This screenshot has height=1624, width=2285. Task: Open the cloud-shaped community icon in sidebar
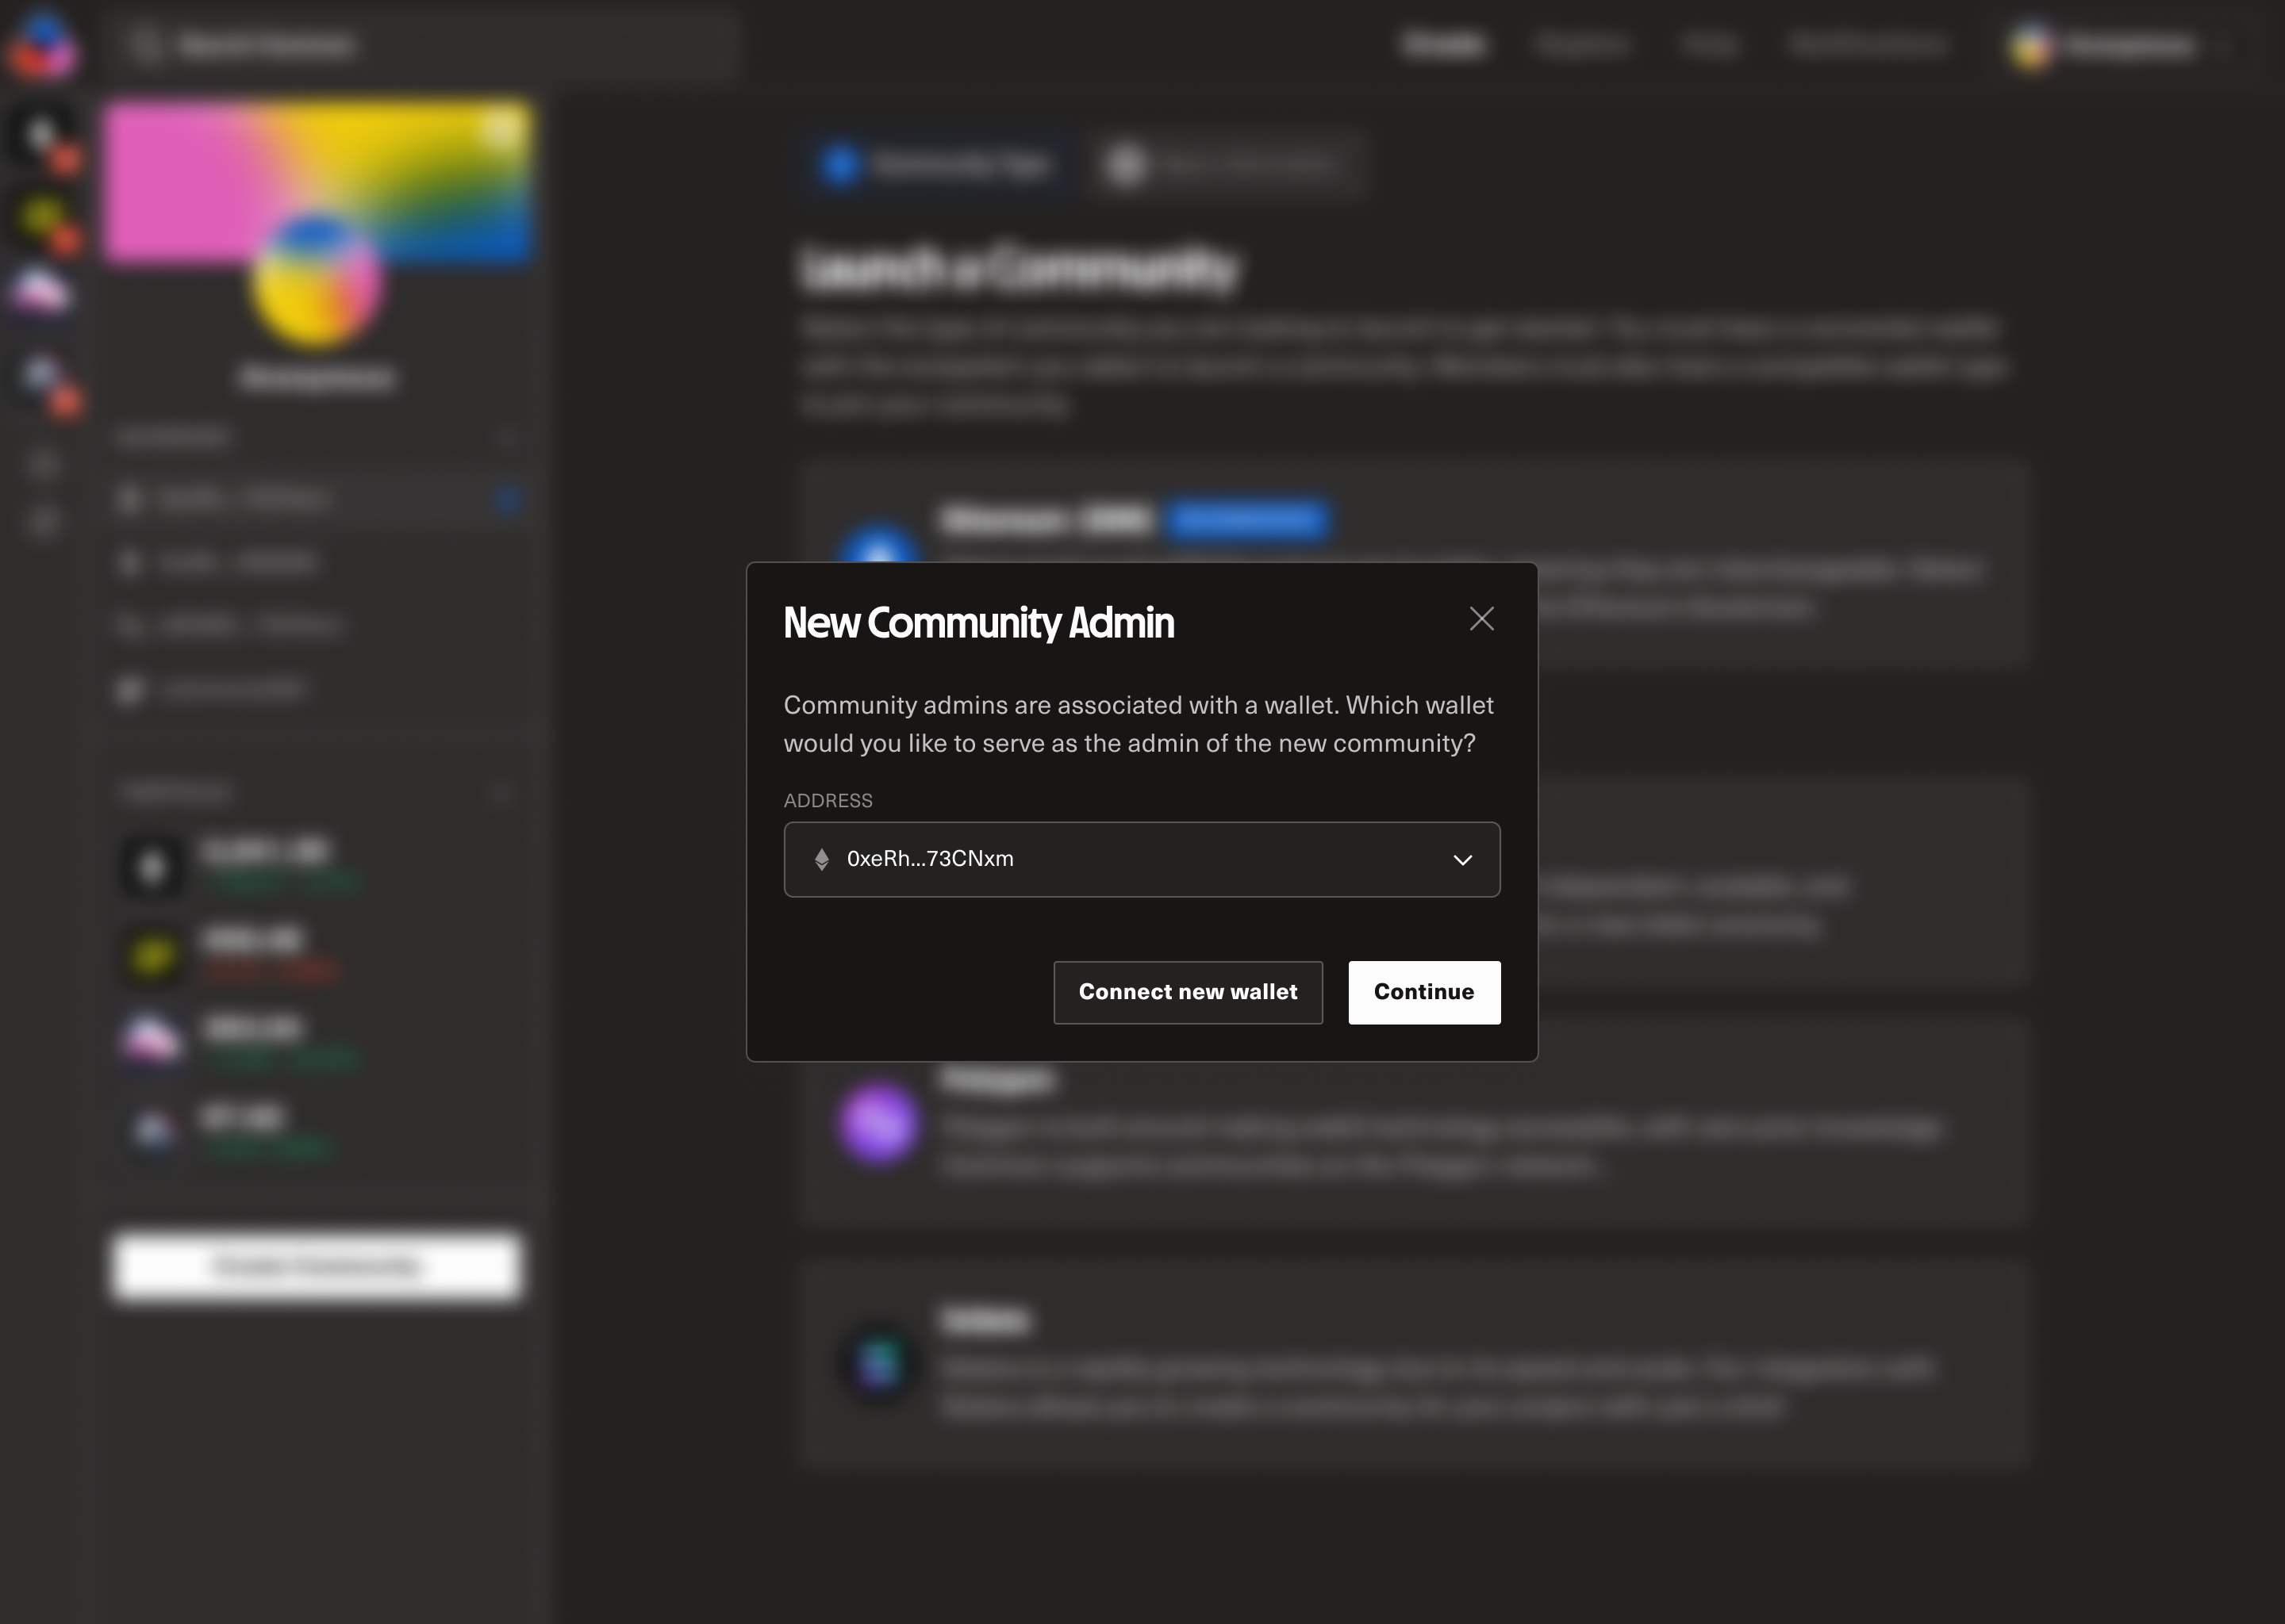click(x=41, y=292)
